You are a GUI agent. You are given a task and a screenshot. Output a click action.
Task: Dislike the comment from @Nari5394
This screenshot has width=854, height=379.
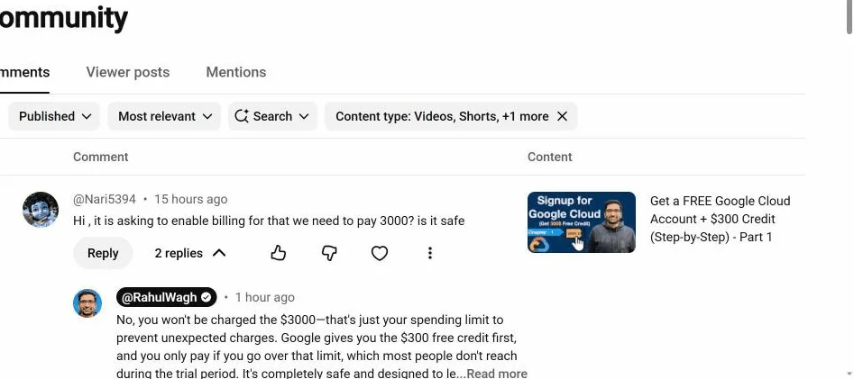click(x=329, y=253)
